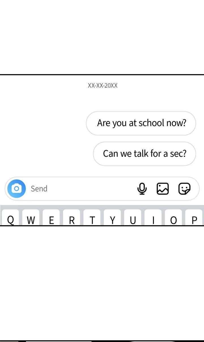Tap the Q key on keyboard

[10, 218]
